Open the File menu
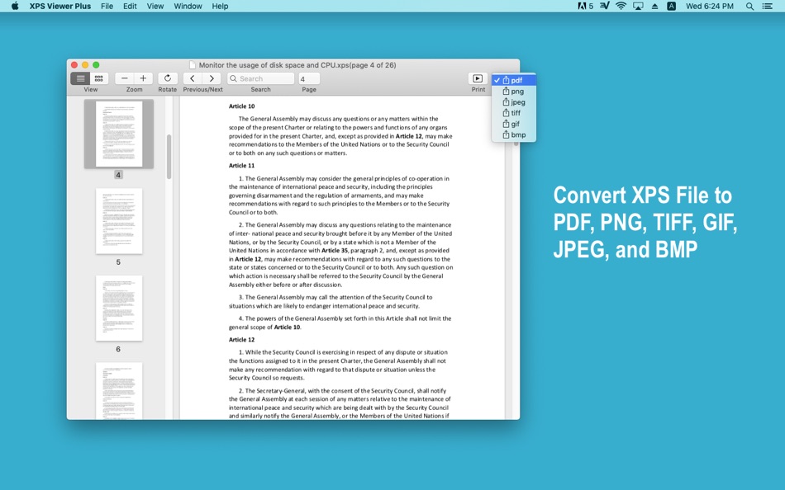785x490 pixels. [x=107, y=6]
